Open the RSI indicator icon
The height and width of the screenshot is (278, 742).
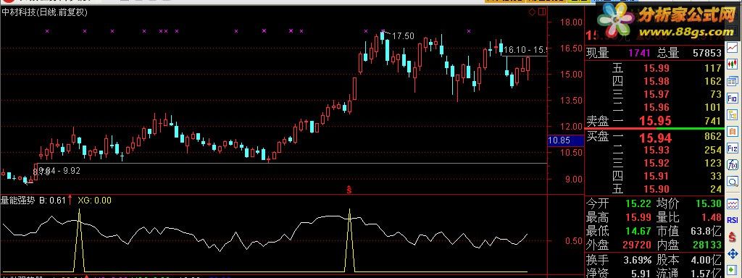pos(733,220)
